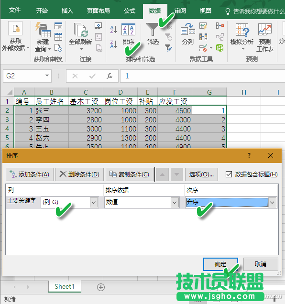Click the sort ascending A-Z icon
Screen dimensions: 285x304
coord(113,30)
